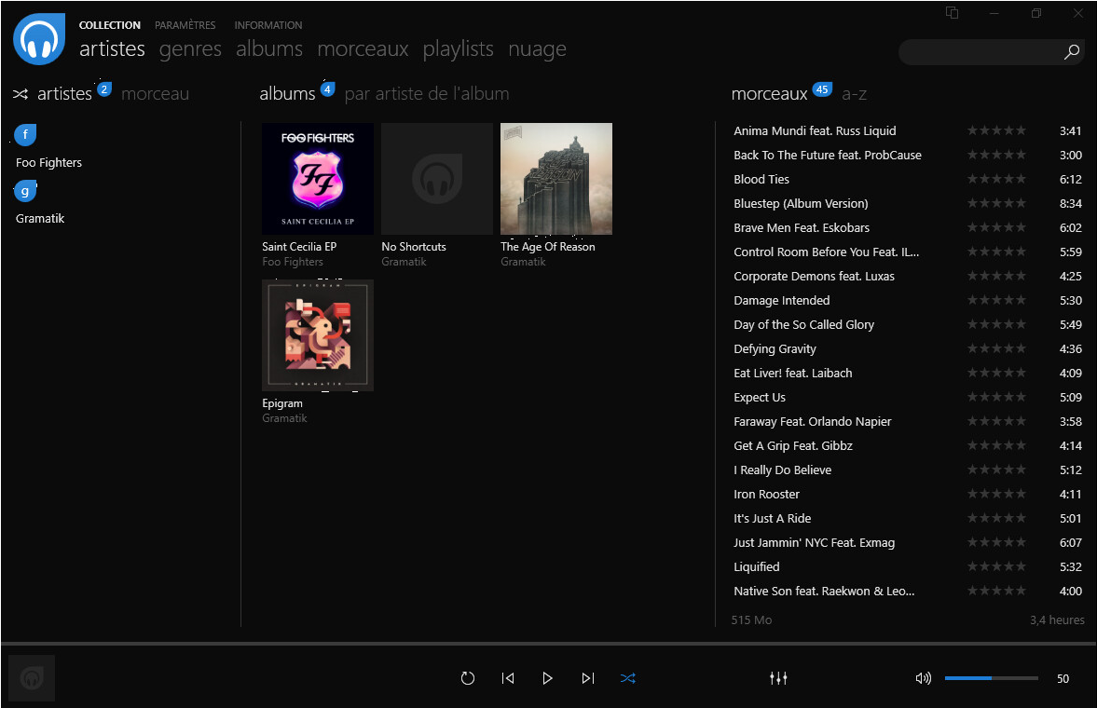
Task: Open Saint Cecilia EP album cover
Action: point(318,179)
